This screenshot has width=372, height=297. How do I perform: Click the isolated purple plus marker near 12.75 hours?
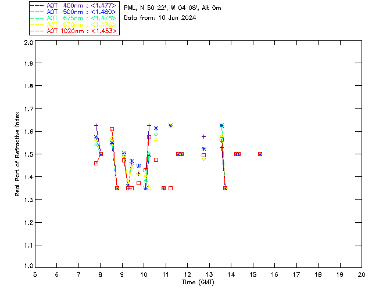pyautogui.click(x=203, y=137)
